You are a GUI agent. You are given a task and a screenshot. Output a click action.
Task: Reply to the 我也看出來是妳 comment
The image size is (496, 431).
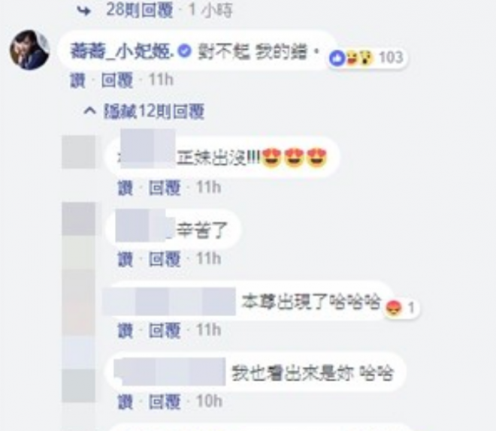click(165, 402)
